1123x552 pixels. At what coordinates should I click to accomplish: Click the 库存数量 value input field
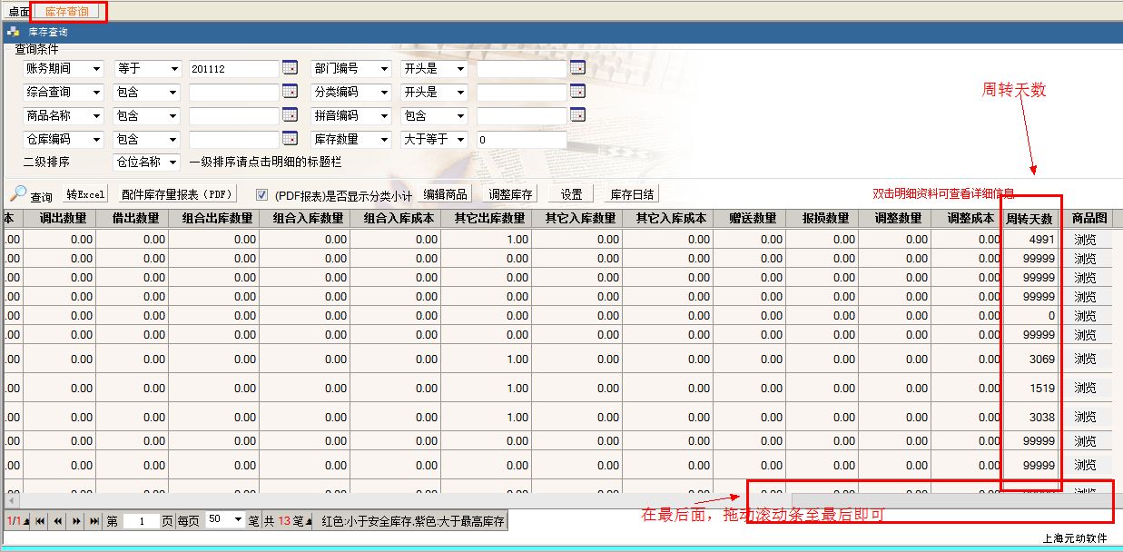pos(521,140)
